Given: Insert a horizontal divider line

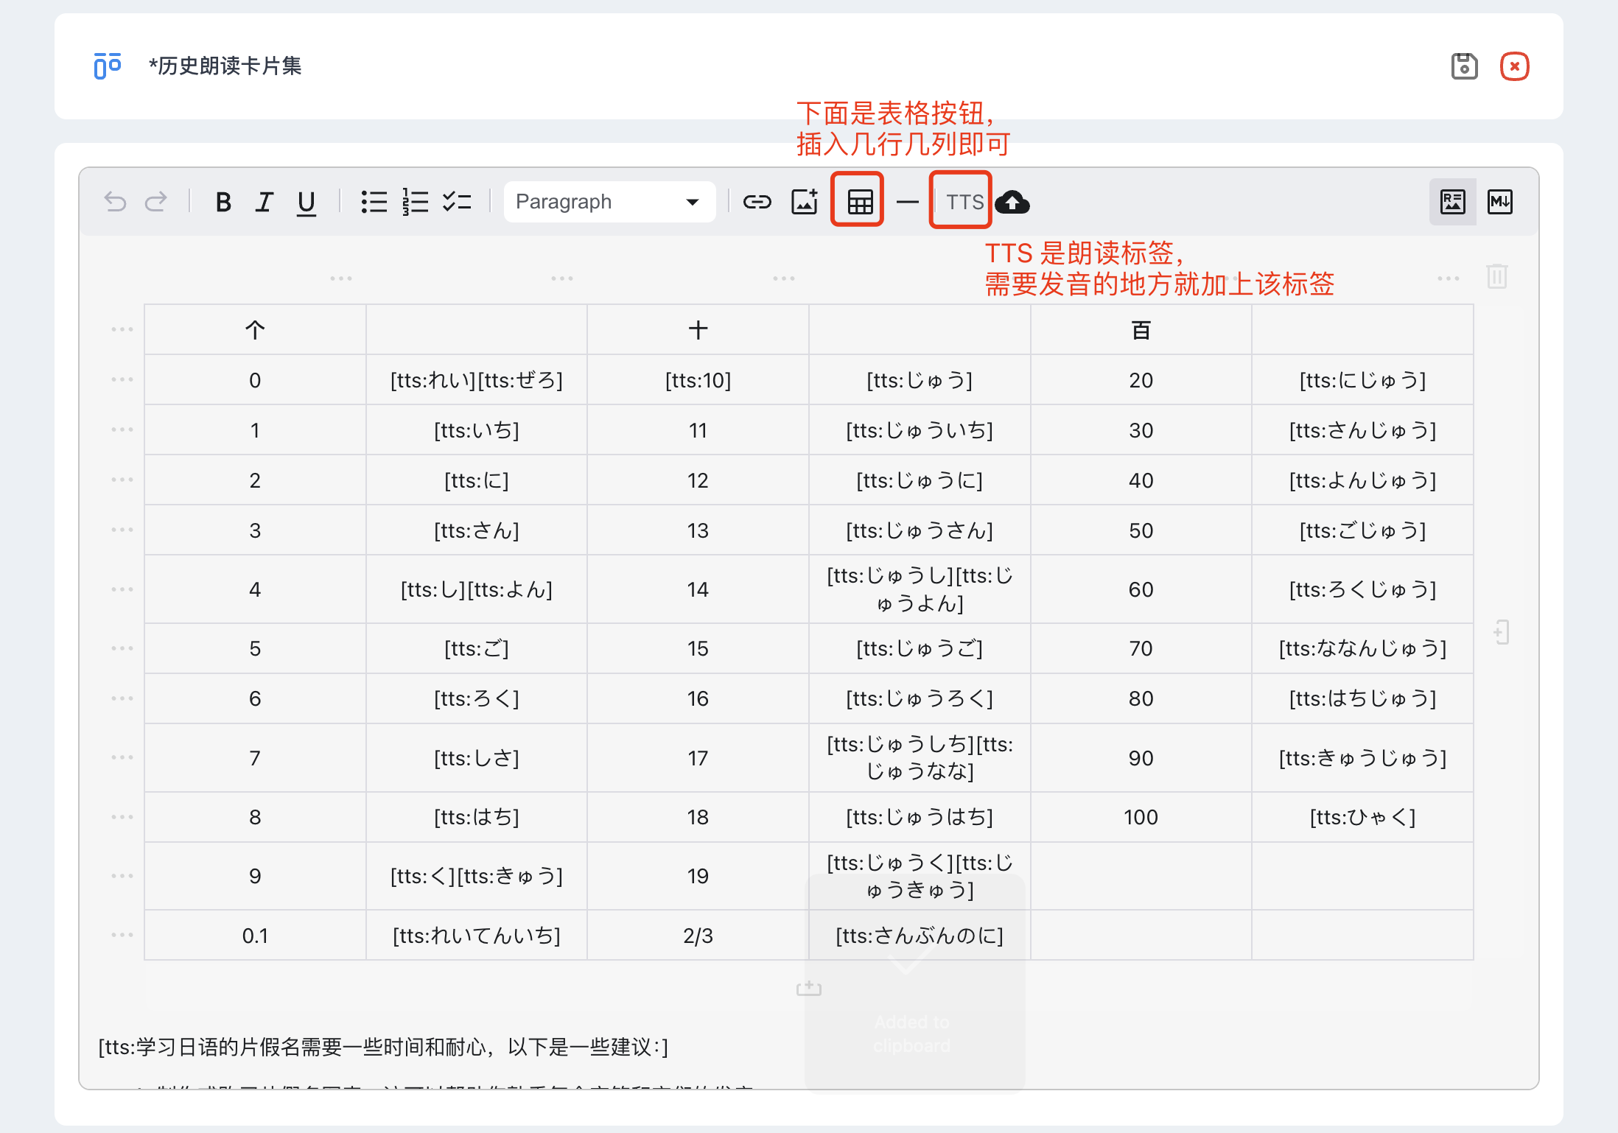Looking at the screenshot, I should pyautogui.click(x=908, y=202).
